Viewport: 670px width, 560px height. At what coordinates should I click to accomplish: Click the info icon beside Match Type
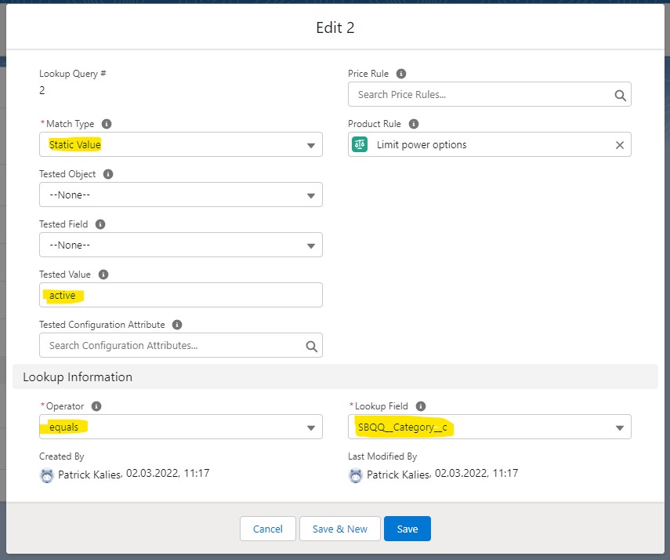coord(107,124)
